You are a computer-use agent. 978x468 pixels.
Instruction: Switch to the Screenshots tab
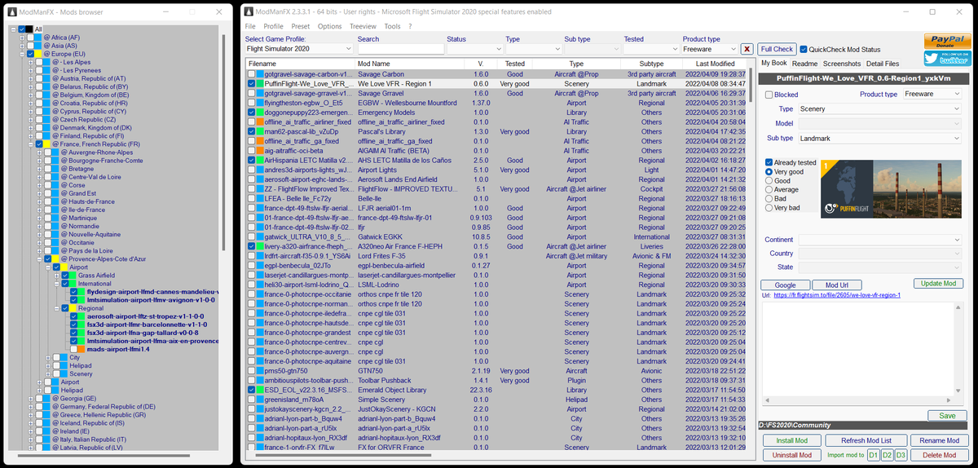coord(842,64)
